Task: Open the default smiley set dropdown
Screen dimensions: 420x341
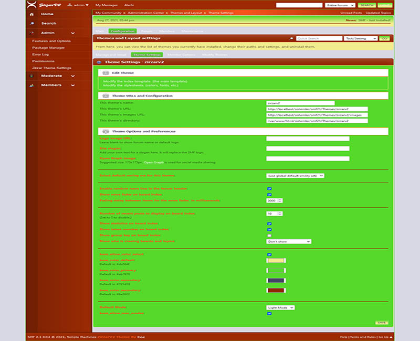Action: (x=295, y=176)
